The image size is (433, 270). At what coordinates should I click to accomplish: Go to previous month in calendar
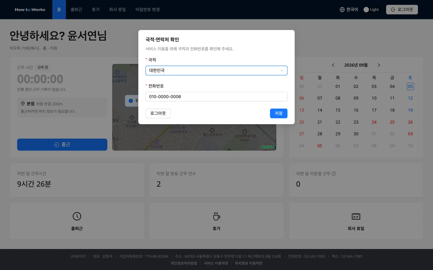click(333, 65)
